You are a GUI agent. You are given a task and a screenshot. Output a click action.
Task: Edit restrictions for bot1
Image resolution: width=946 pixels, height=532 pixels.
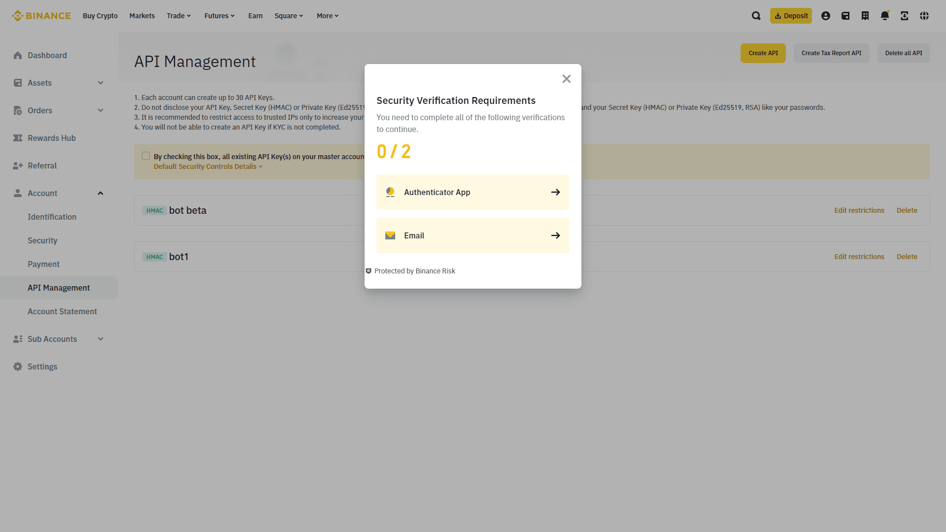click(x=859, y=257)
